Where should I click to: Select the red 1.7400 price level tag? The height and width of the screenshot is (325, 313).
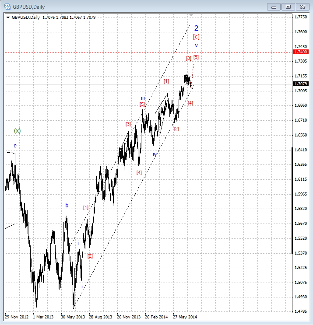pos(301,52)
